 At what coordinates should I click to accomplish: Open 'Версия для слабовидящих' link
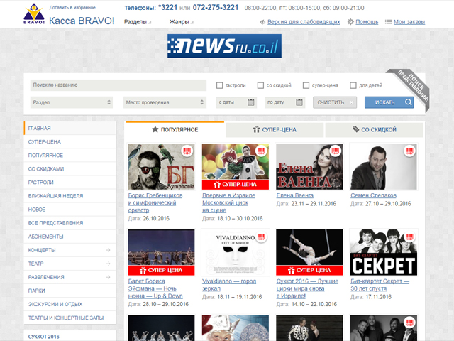304,22
